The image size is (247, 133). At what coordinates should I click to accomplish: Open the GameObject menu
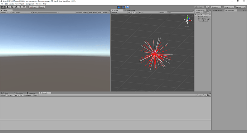coord(20,4)
